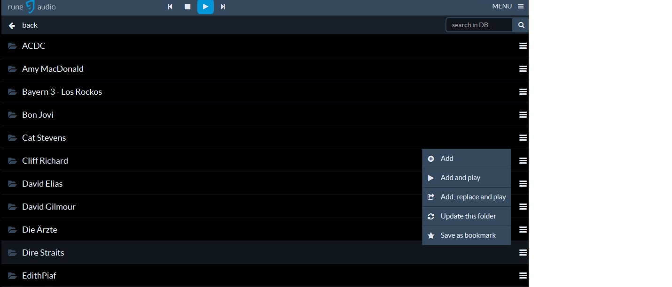Open the EdithPiaf folder

[x=265, y=275]
